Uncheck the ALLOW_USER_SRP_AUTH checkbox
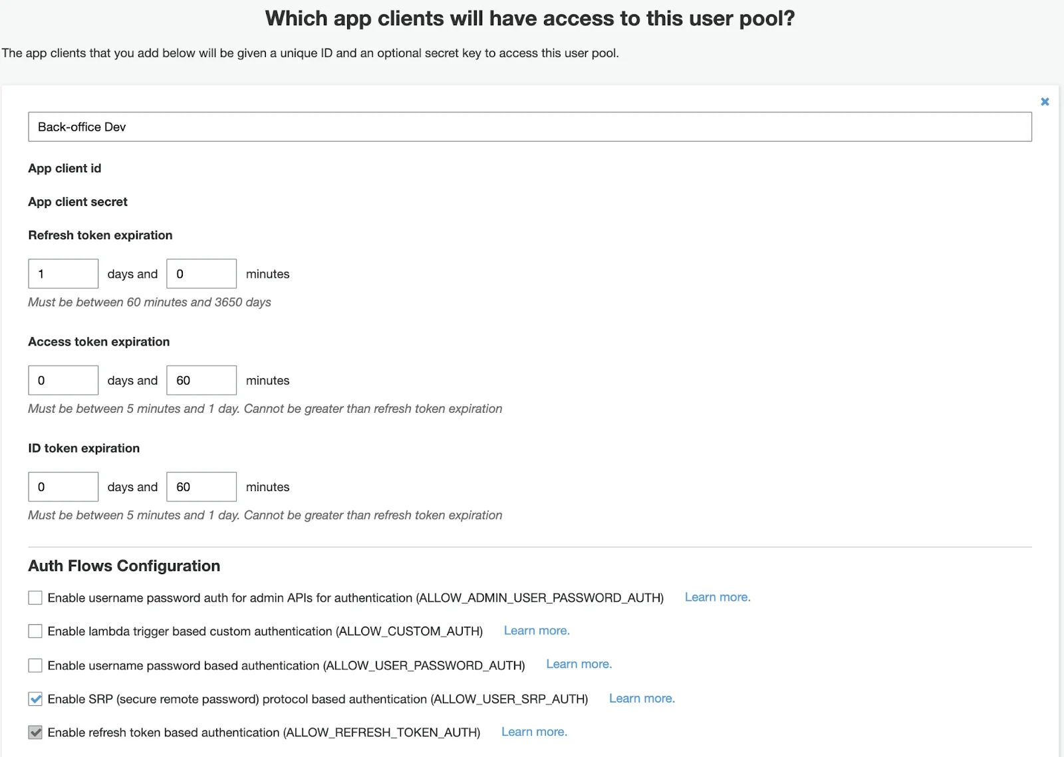The image size is (1064, 757). tap(35, 699)
